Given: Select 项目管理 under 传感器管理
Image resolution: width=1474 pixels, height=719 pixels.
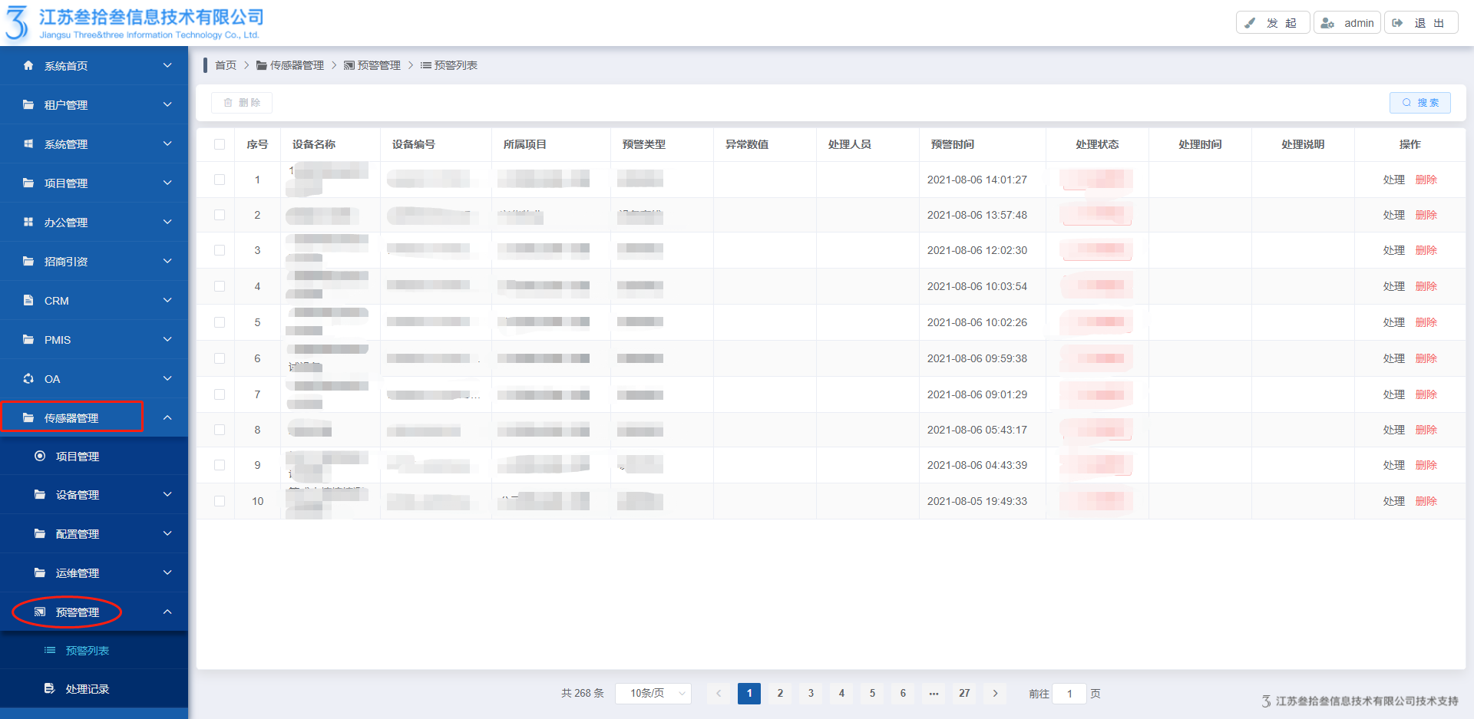Looking at the screenshot, I should [77, 457].
